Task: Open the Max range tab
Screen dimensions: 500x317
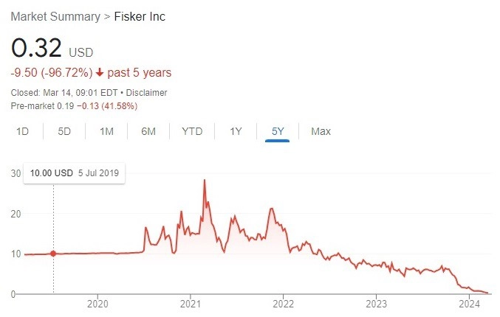Action: (321, 131)
